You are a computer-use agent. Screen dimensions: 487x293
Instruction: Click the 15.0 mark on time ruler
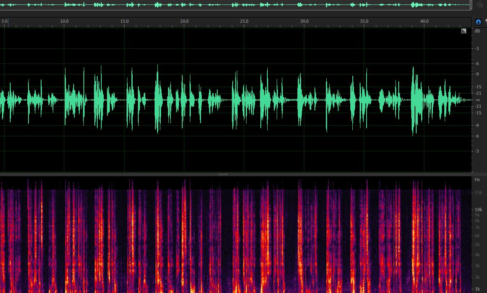124,21
